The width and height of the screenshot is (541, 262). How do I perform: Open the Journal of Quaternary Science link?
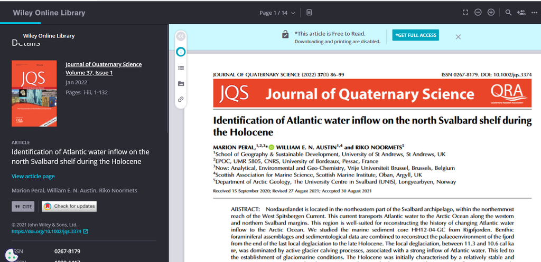(x=104, y=64)
